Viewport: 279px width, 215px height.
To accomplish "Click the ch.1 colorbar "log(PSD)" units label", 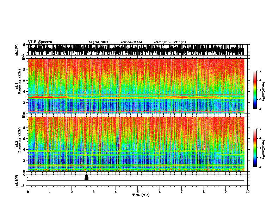I will click(x=263, y=92).
